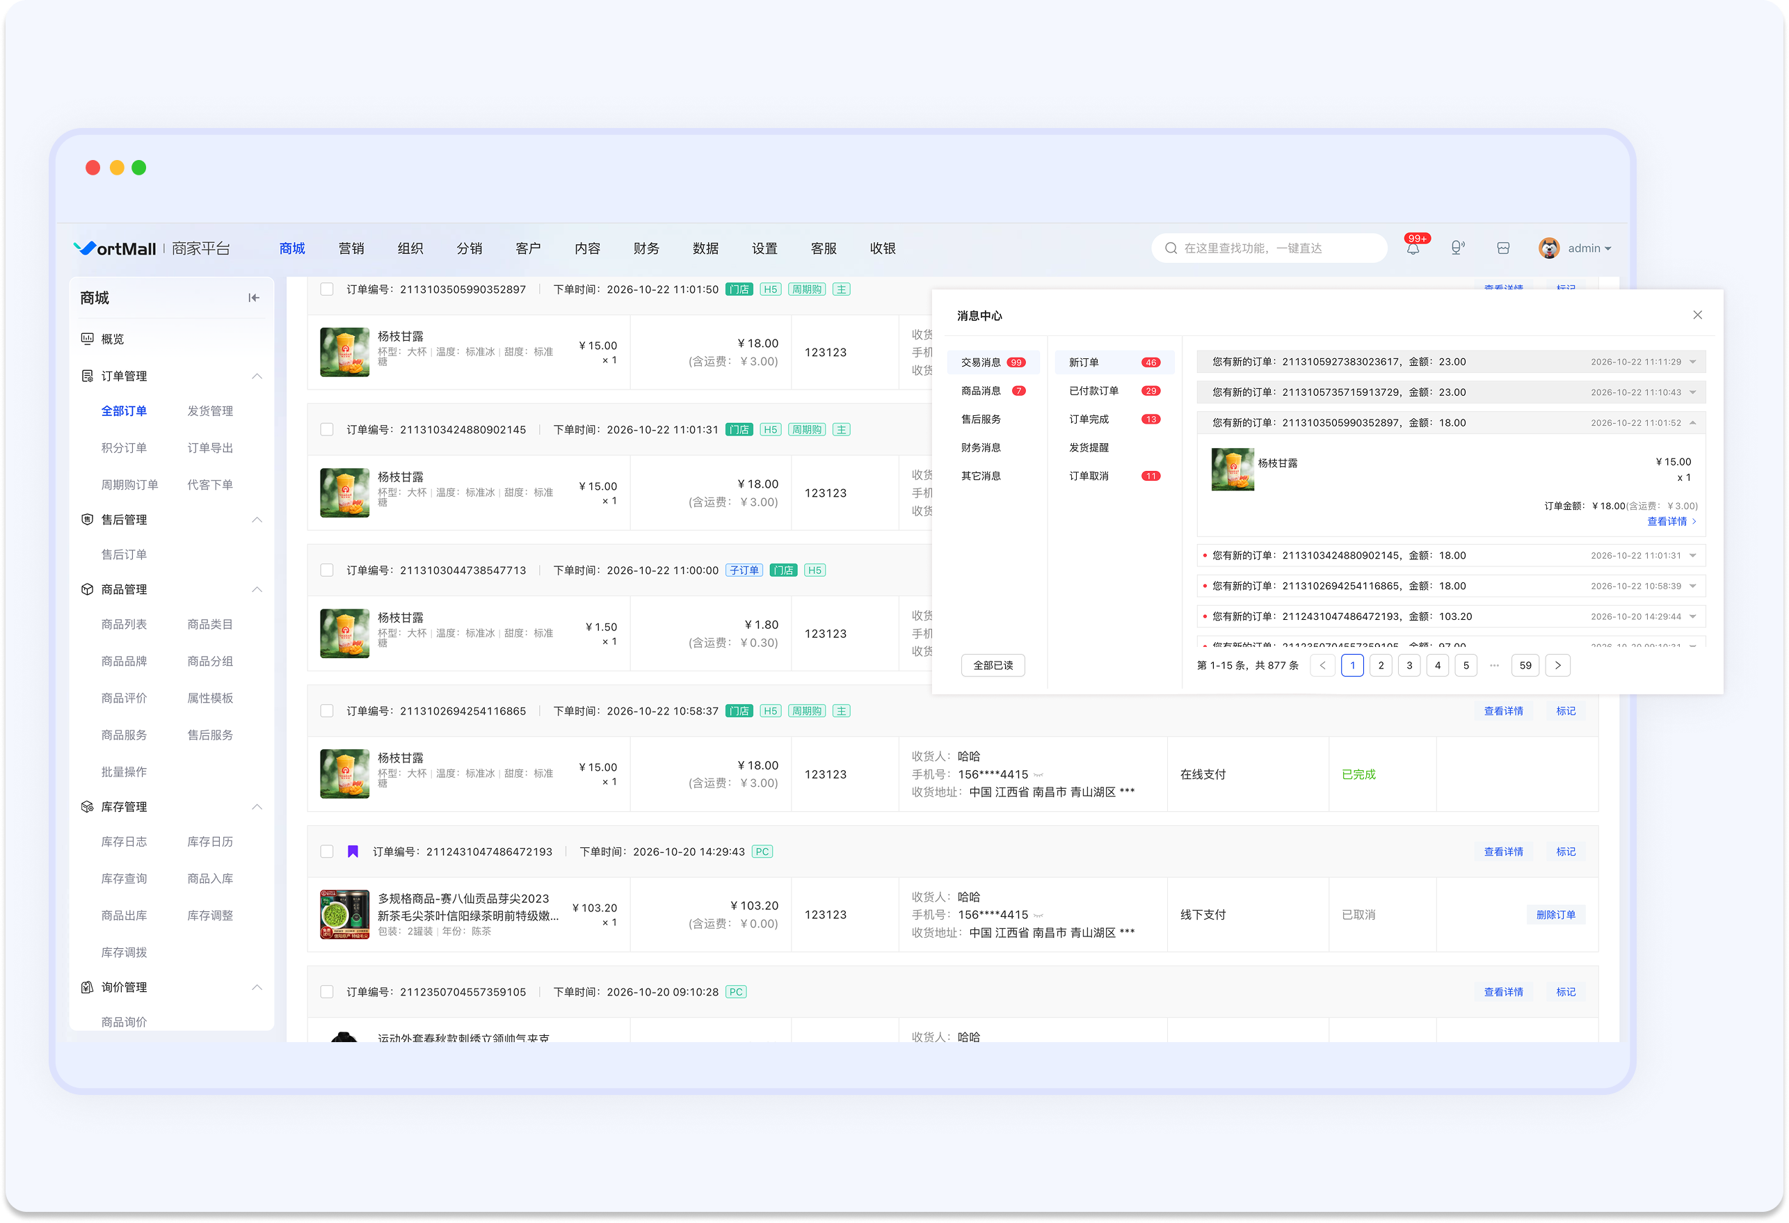This screenshot has width=1789, height=1223.
Task: Check the box for order 2112350704557359105
Action: tap(327, 992)
